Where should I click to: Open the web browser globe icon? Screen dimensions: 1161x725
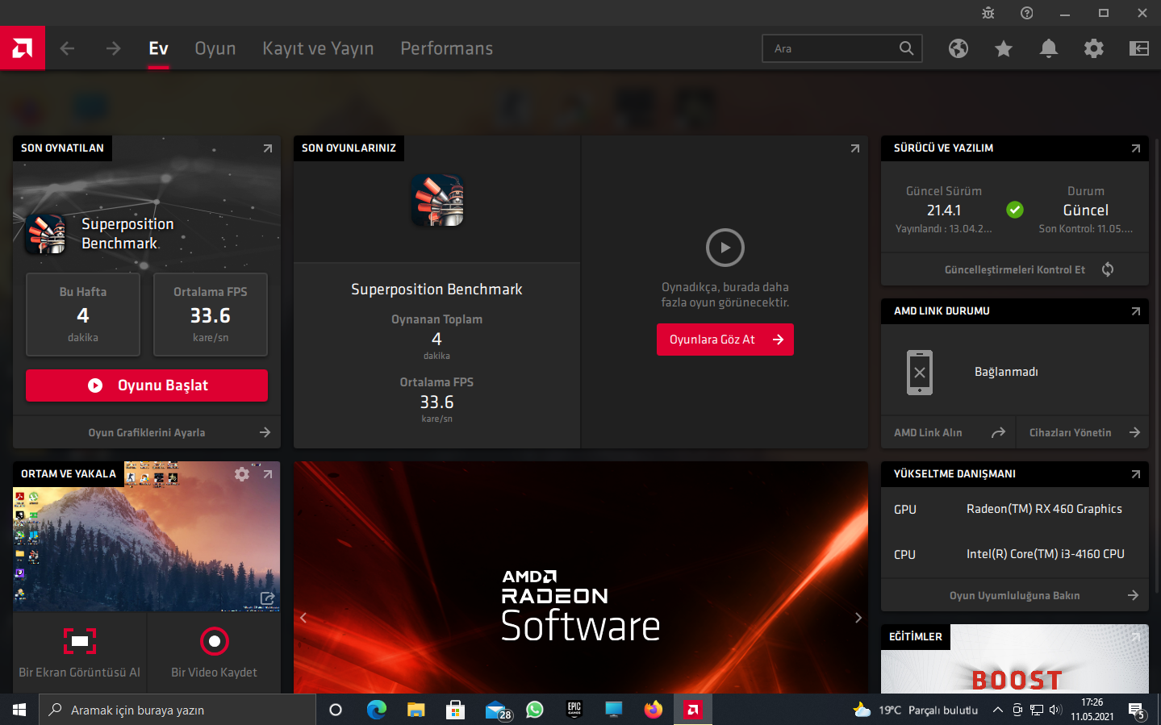pyautogui.click(x=958, y=48)
